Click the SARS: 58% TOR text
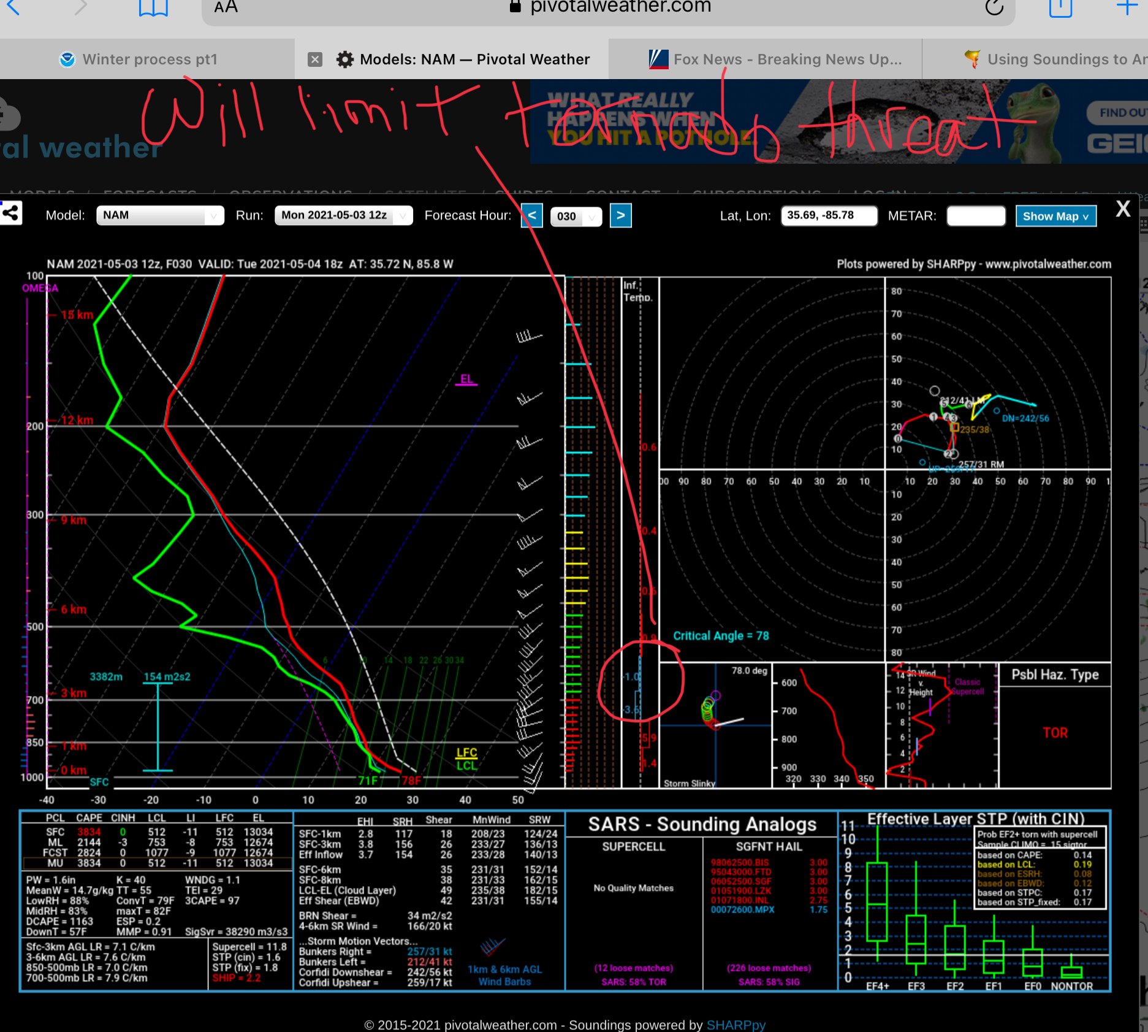The width and height of the screenshot is (1148, 1032). [633, 982]
